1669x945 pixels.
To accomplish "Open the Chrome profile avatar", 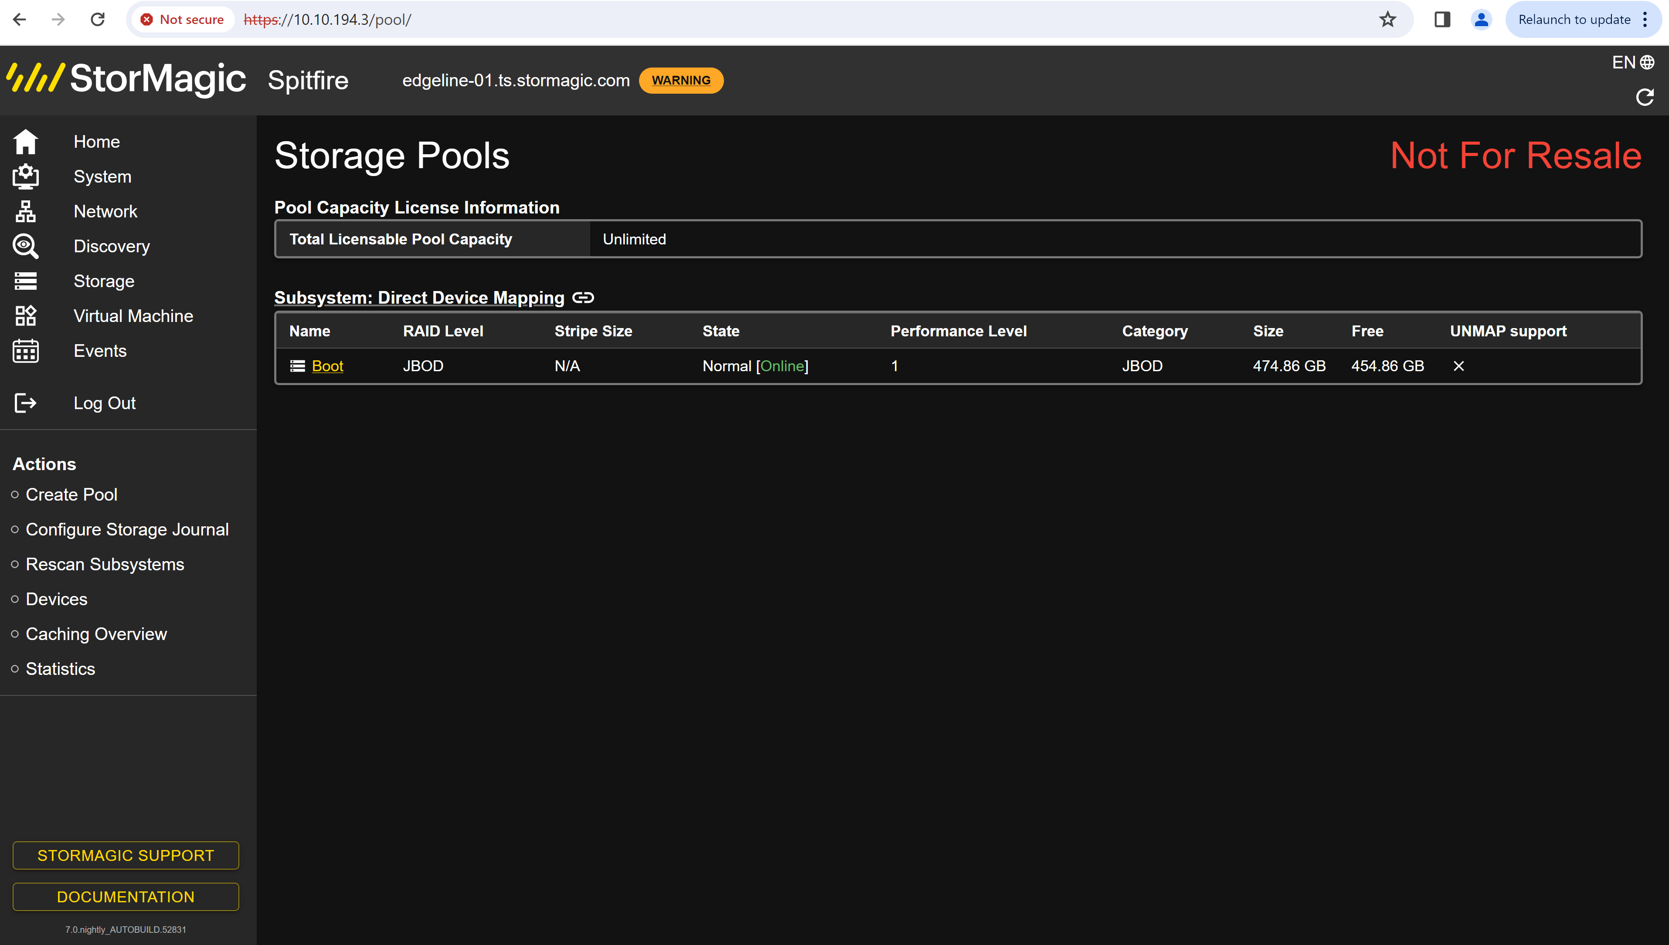I will point(1482,20).
